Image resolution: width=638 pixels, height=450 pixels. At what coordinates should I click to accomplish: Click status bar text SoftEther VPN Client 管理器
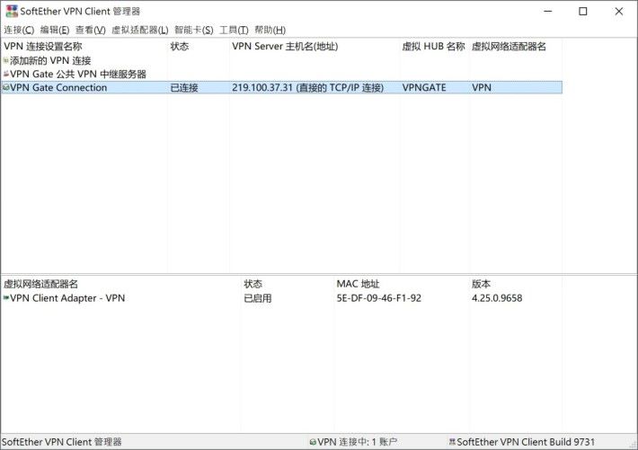pos(61,442)
